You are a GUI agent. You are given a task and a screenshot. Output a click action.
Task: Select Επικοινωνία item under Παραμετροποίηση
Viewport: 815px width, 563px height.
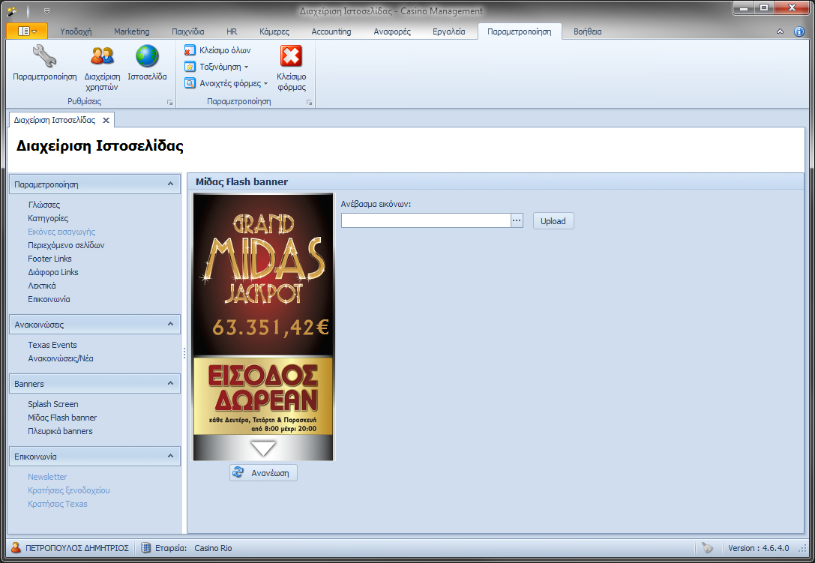[x=49, y=299]
